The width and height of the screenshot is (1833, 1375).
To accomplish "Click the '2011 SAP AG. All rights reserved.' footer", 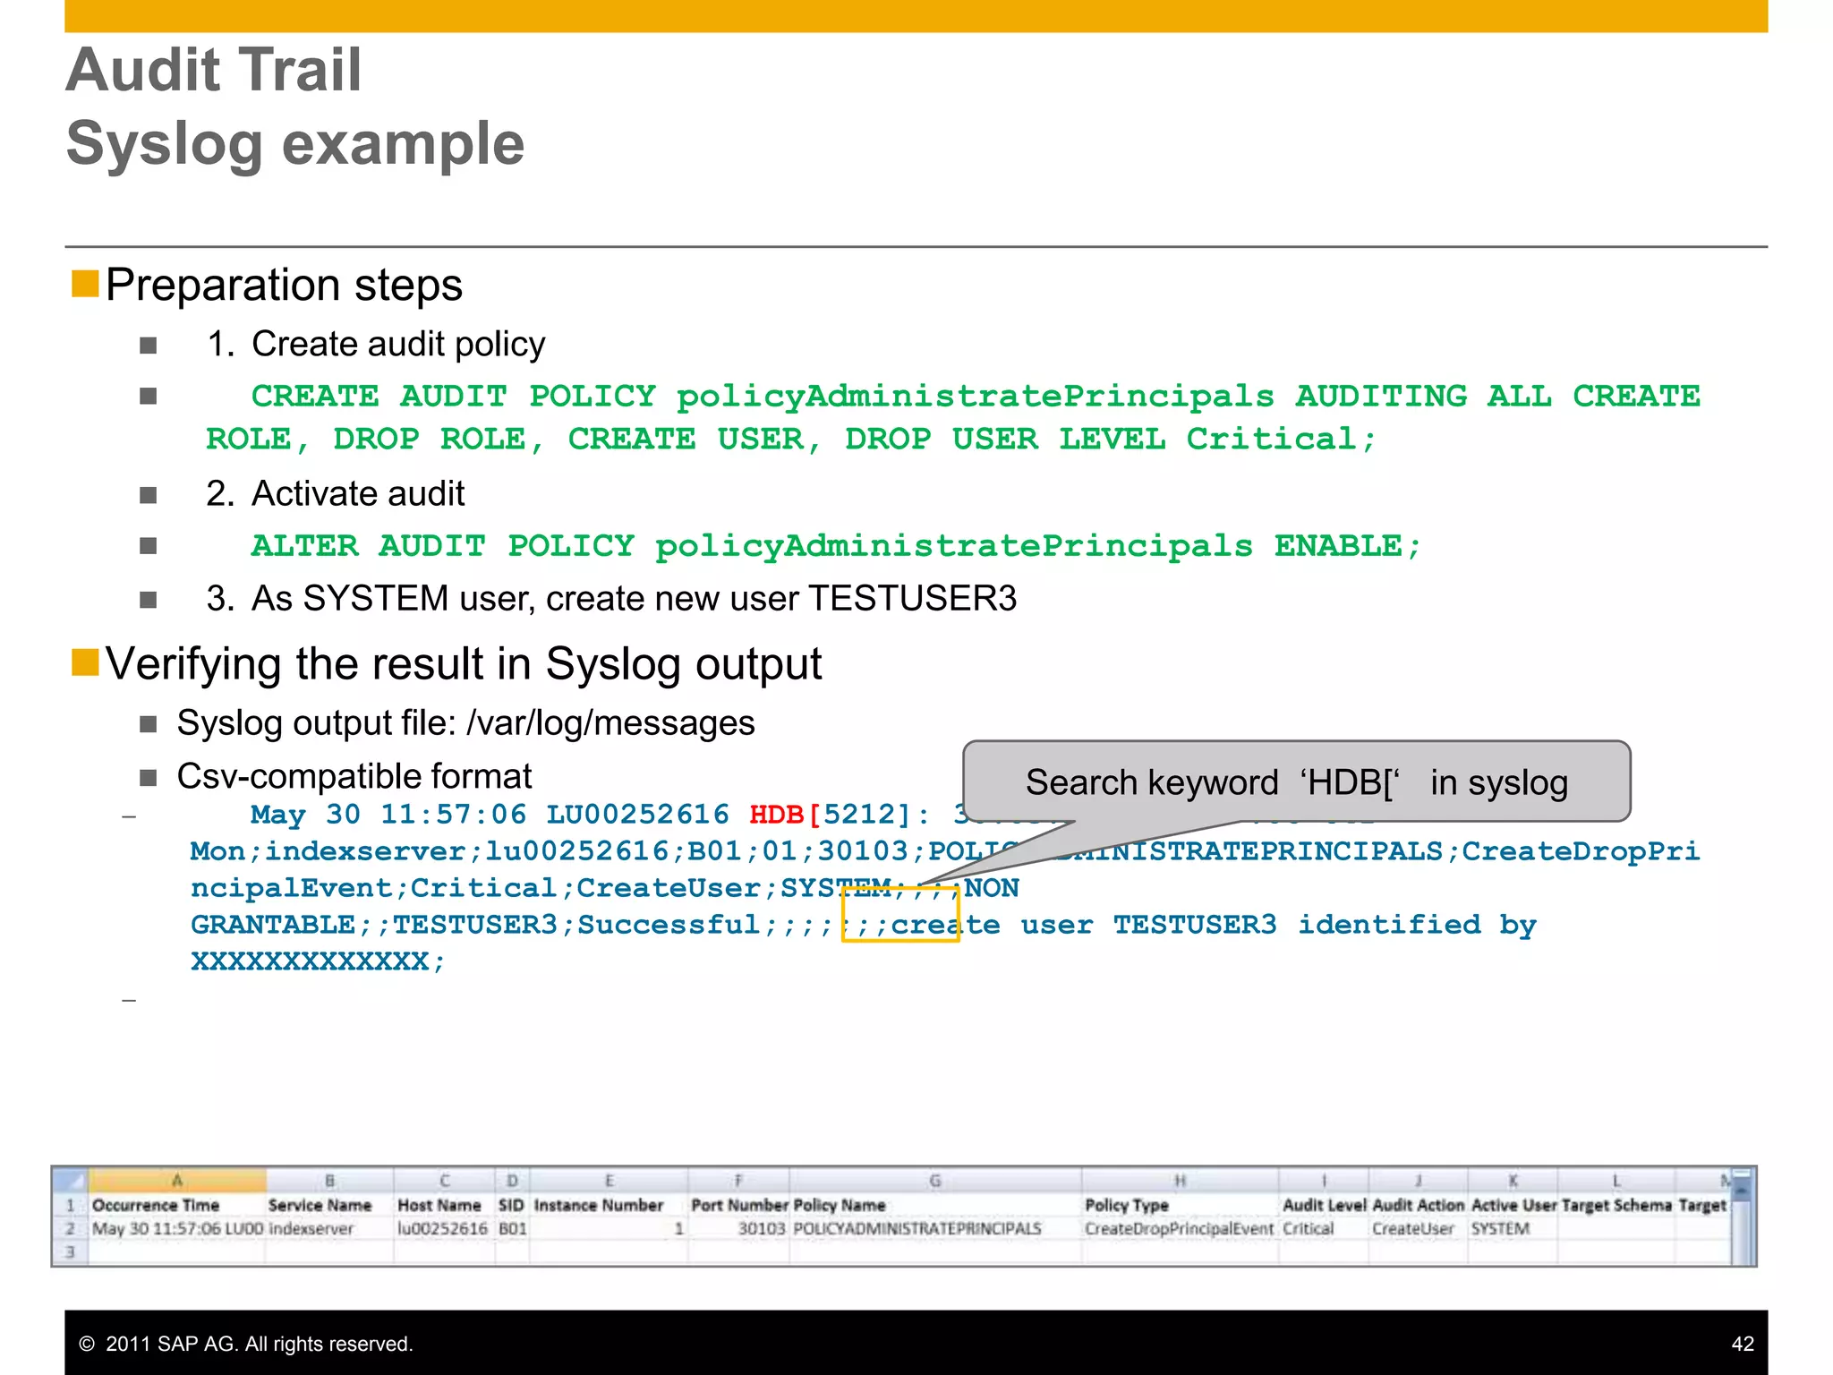I will tap(246, 1344).
